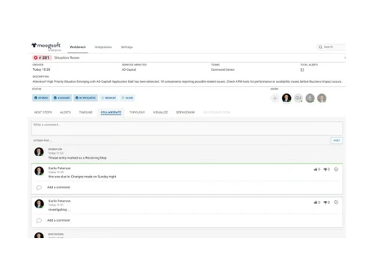Open the Integrations menu
The height and width of the screenshot is (280, 374).
[x=103, y=47]
